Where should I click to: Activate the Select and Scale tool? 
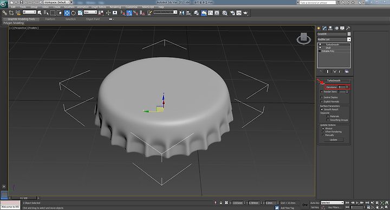click(80, 12)
